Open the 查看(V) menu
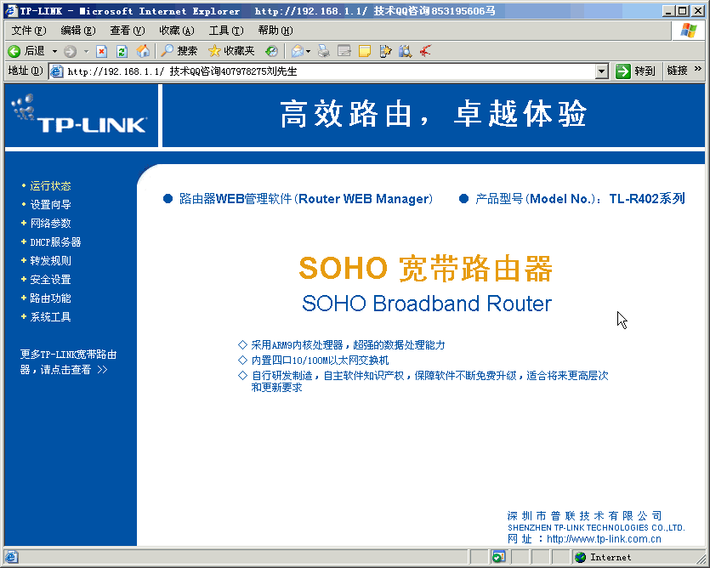Image resolution: width=710 pixels, height=568 pixels. point(127,31)
